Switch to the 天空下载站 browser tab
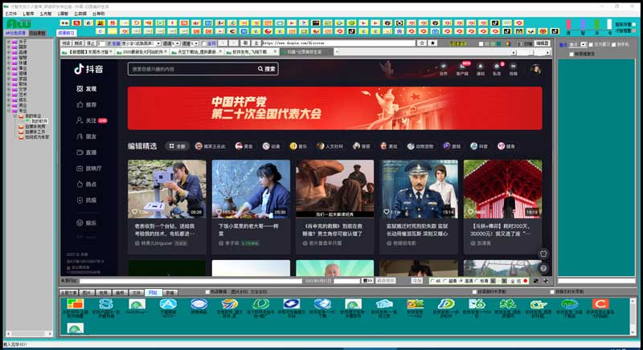Screen dimensions: 643x350 (197, 52)
